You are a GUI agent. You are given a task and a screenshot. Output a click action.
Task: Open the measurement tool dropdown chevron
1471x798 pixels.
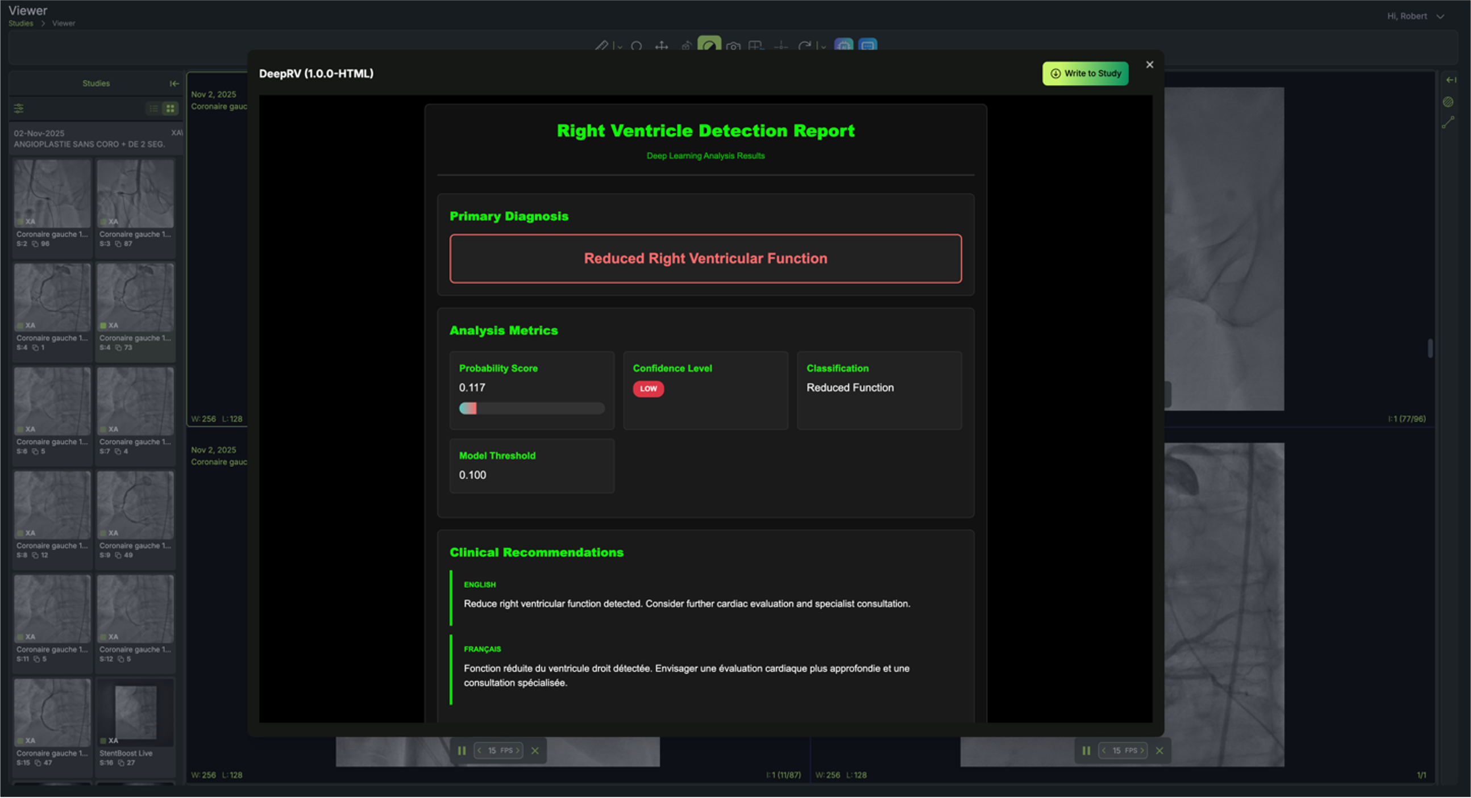621,47
